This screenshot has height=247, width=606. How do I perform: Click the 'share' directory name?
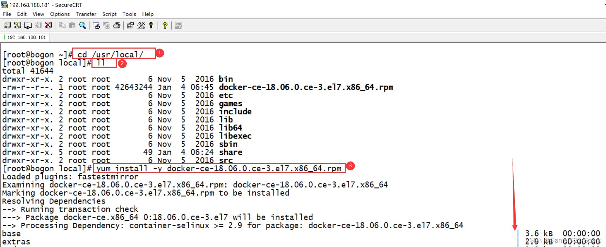(231, 152)
